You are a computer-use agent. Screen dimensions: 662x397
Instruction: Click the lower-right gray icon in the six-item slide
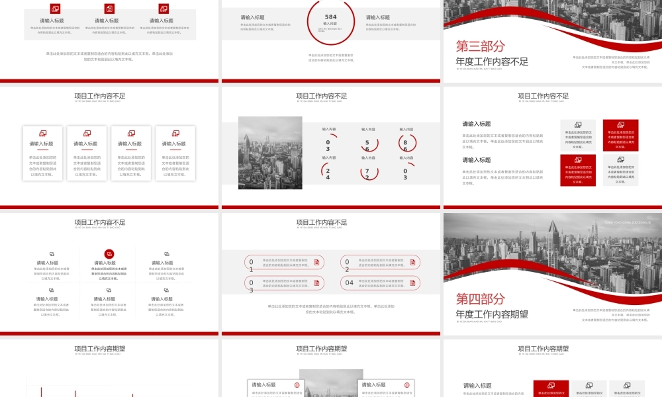point(166,290)
